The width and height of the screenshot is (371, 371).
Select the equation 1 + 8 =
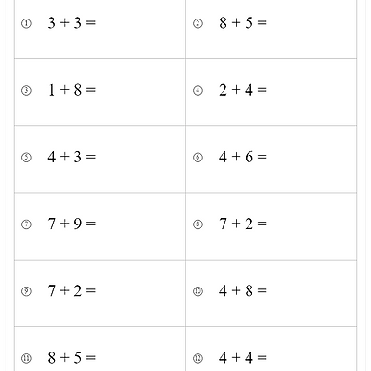tap(71, 90)
